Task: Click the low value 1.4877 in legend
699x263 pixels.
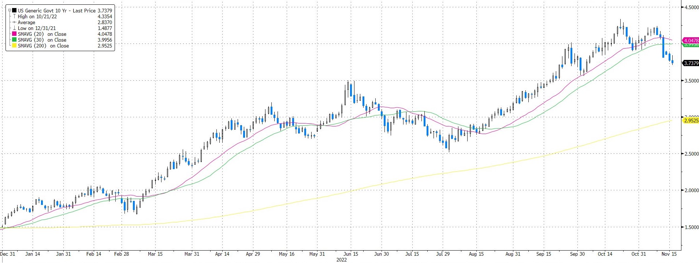Action: [105, 28]
